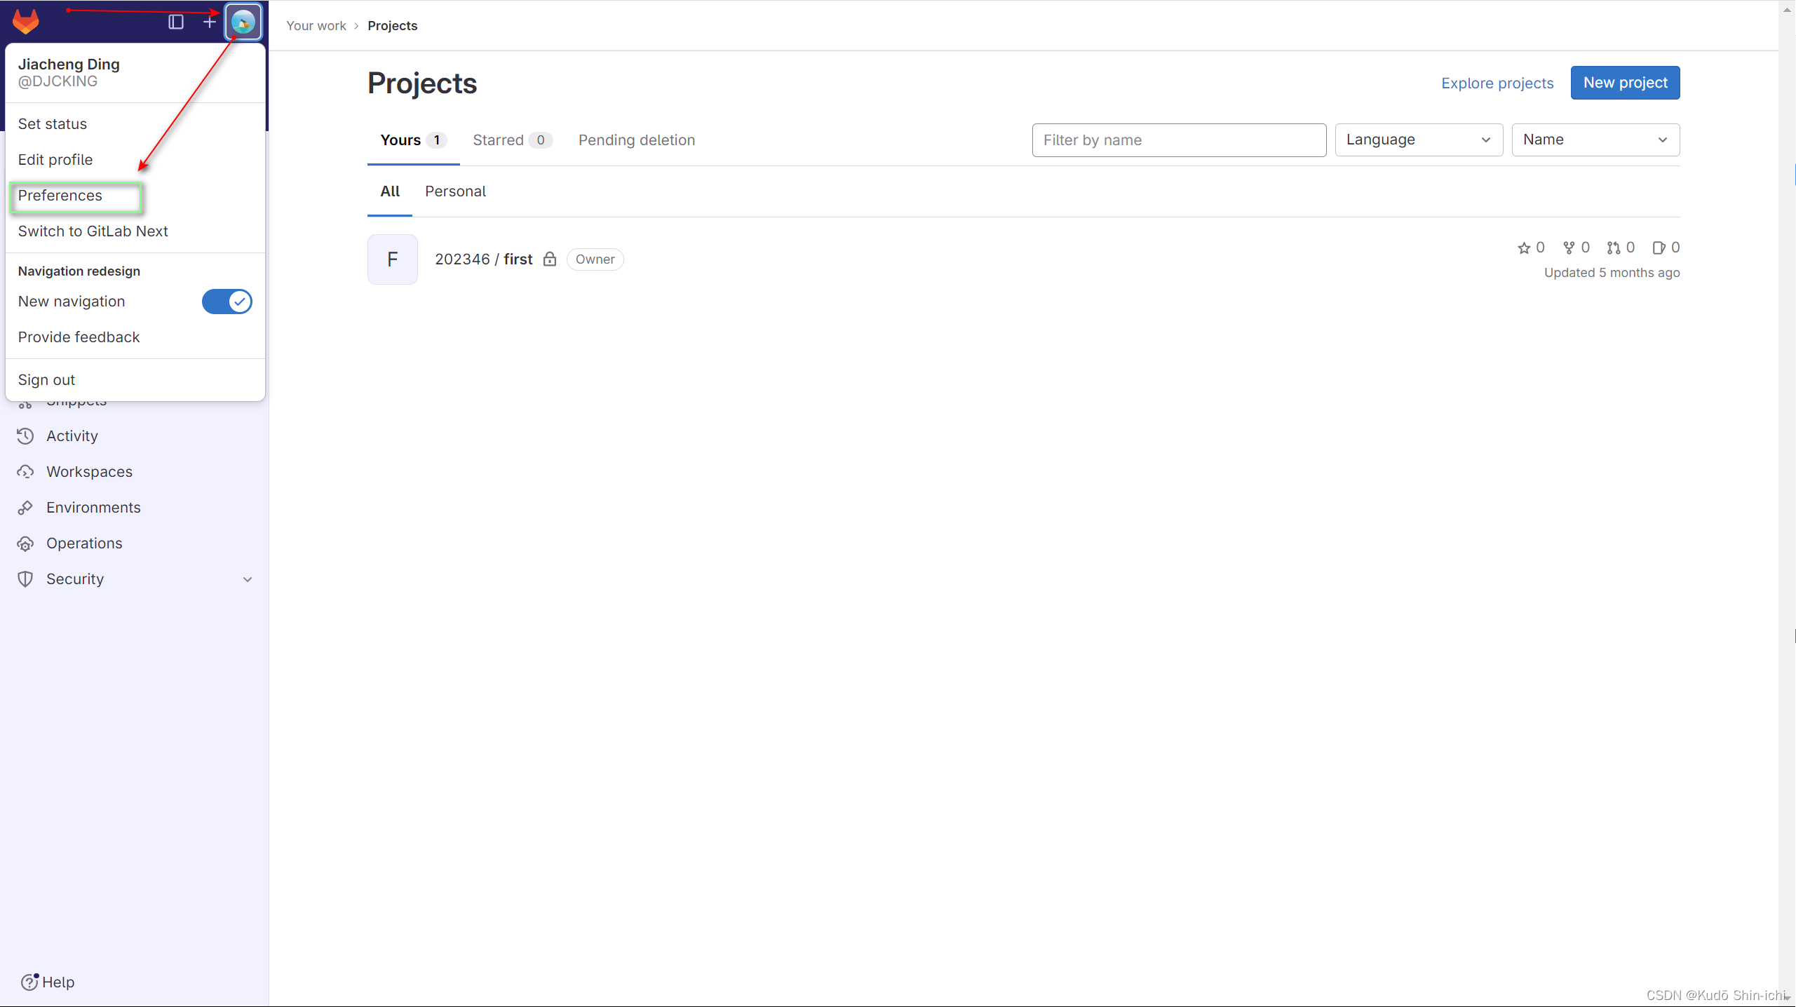Click the Environments sidebar icon
Image resolution: width=1796 pixels, height=1007 pixels.
[26, 507]
